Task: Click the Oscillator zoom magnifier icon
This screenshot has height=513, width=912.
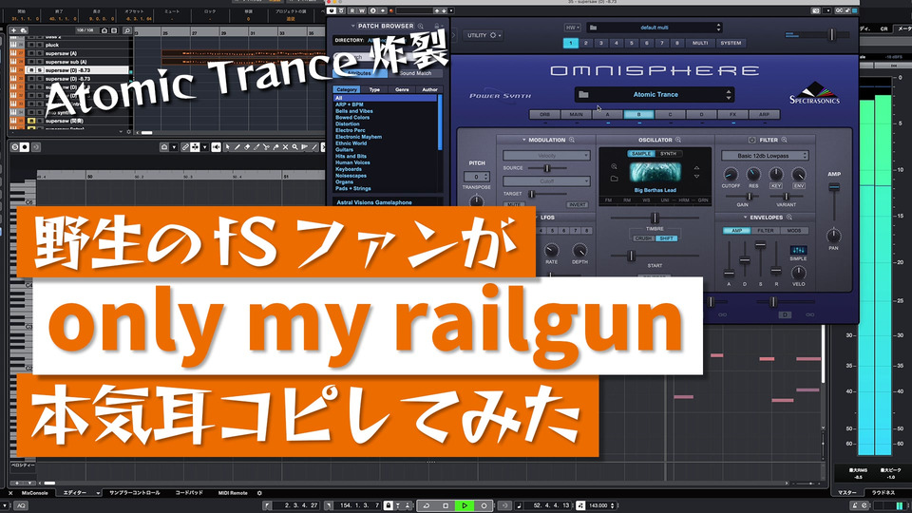Action: 678,140
